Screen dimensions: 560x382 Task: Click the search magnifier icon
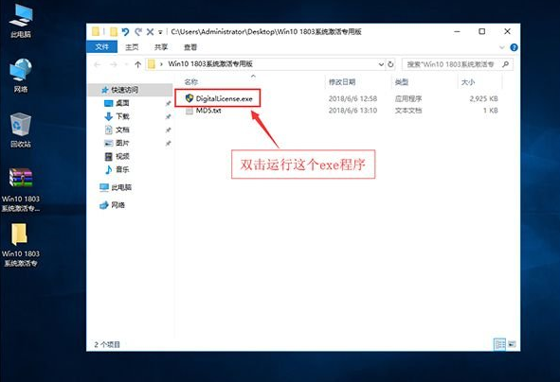coord(505,64)
